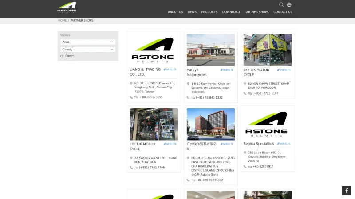This screenshot has height=199, width=355.
Task: Click phone icon beside (+852) 2782 7766
Action: click(x=131, y=168)
